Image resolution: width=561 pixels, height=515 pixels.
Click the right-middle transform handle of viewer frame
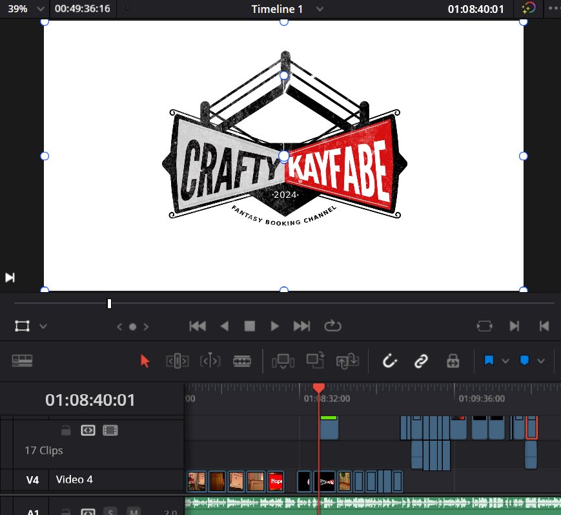tap(523, 156)
